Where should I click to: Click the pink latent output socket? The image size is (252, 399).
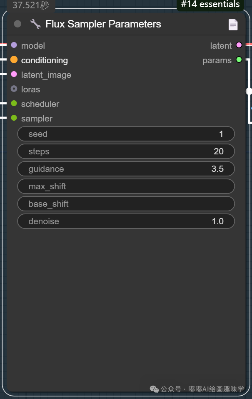tap(238, 45)
